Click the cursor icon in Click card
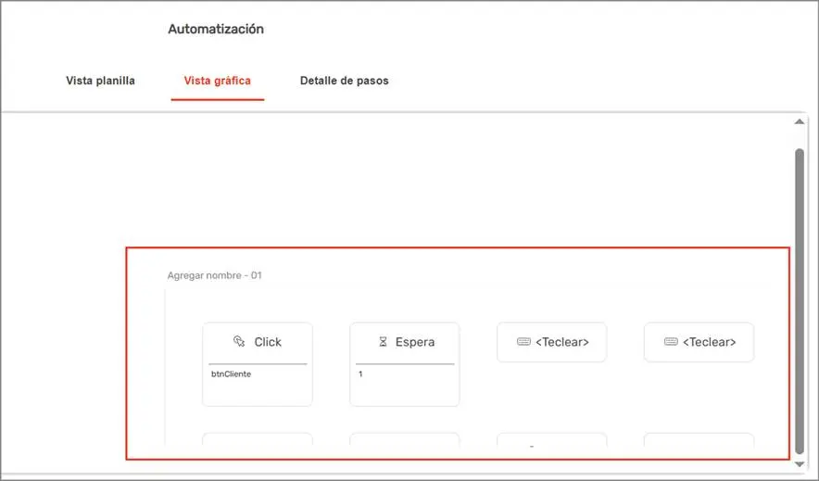819x481 pixels. pos(239,342)
